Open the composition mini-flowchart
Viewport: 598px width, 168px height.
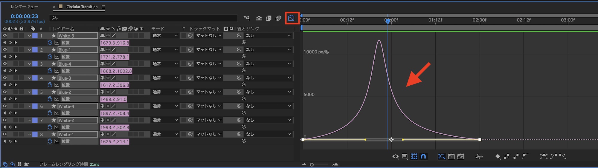point(246,18)
